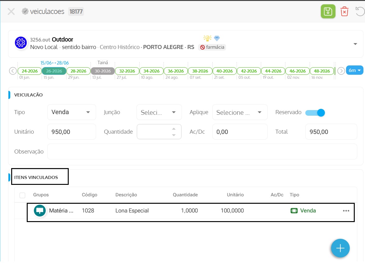Open three-dots menu for Lona Especial
This screenshot has width=365, height=263.
click(x=346, y=211)
